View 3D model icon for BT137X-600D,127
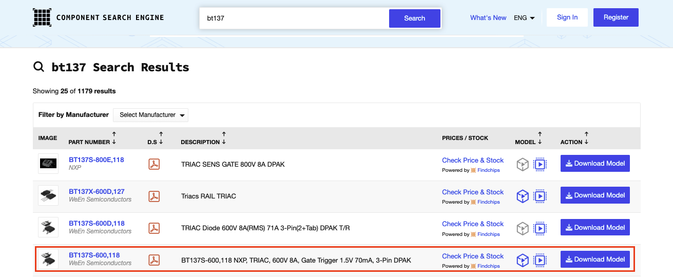673x279 pixels. (523, 196)
